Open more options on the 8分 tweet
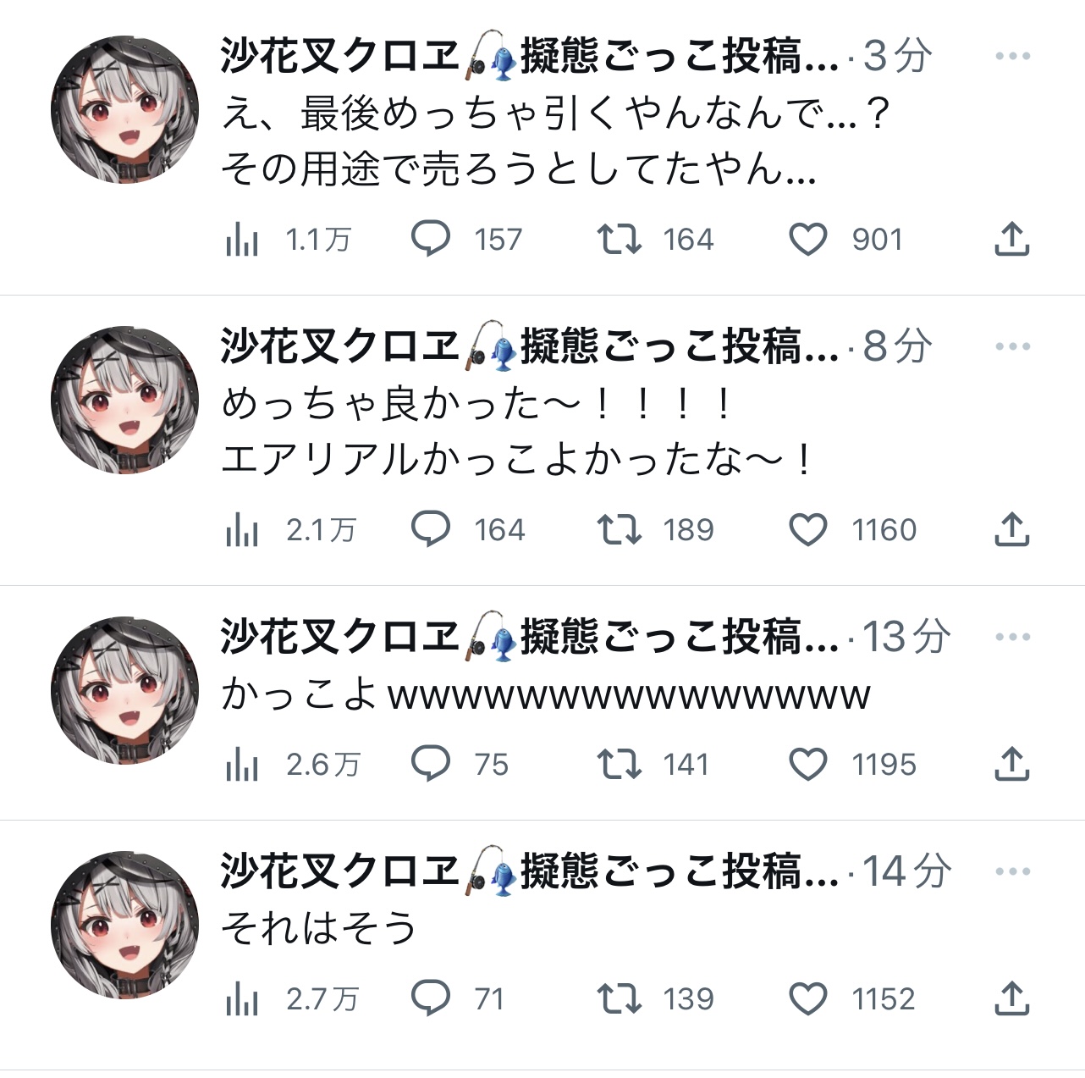 click(x=1013, y=346)
